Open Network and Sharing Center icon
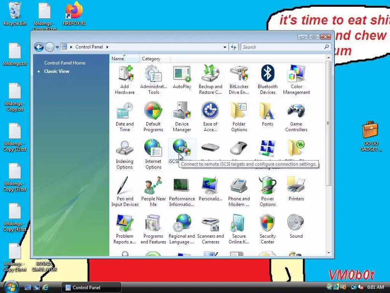Image resolution: width=390 pixels, height=293 pixels. click(x=267, y=148)
